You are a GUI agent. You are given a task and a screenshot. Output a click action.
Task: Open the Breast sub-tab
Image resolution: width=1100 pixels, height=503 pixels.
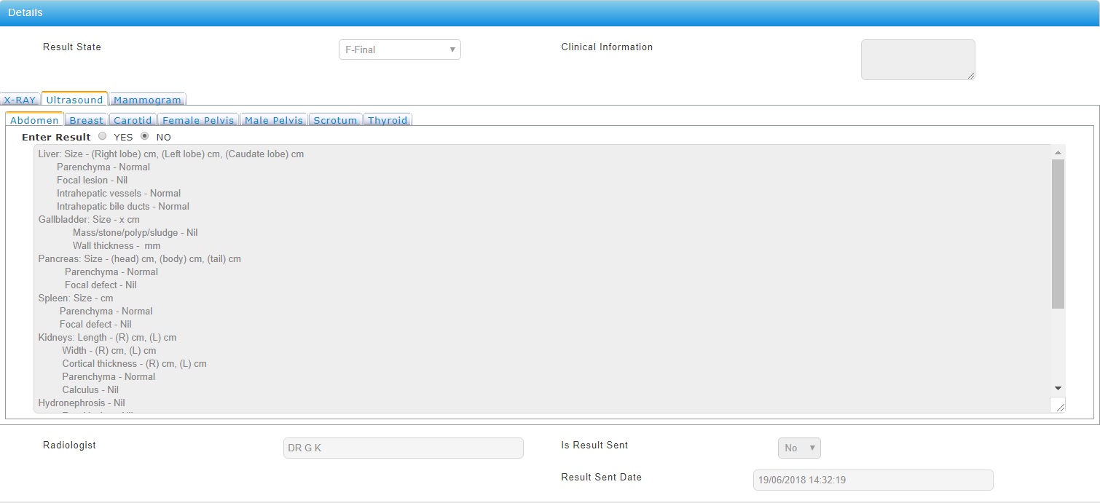coord(86,120)
